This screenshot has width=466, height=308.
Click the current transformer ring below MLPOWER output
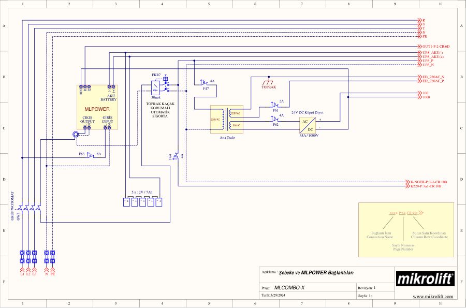tap(76, 135)
